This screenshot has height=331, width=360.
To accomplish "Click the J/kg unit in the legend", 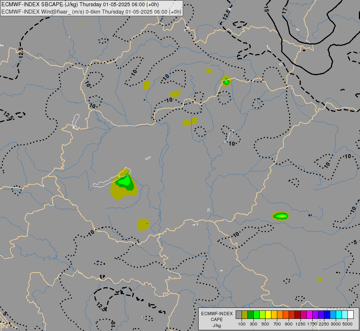I will point(217,325).
